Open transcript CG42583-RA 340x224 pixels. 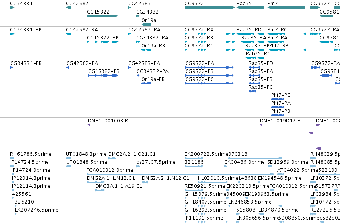click(x=144, y=30)
